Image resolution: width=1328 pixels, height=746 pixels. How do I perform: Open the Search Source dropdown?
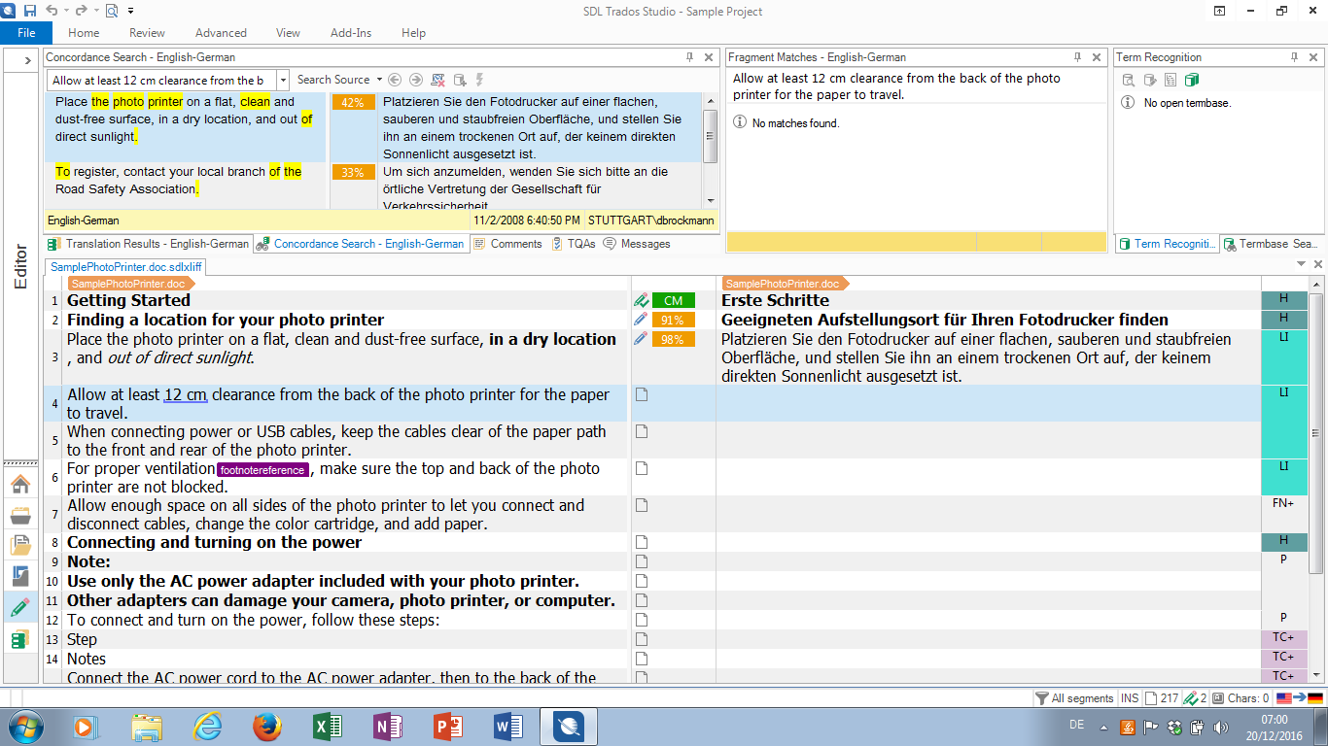coord(339,80)
